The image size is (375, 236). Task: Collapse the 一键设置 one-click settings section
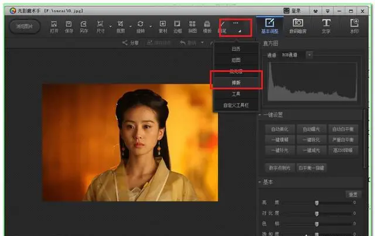[260, 115]
